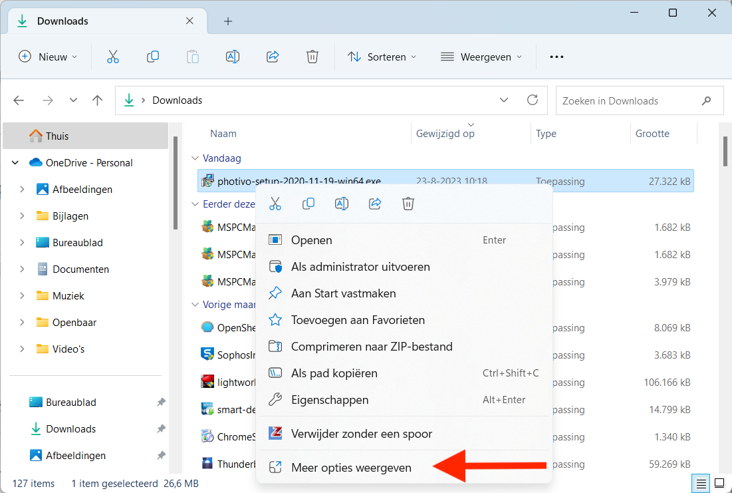This screenshot has height=493, width=732.
Task: Click the Cut icon in the context menu
Action: coord(275,204)
